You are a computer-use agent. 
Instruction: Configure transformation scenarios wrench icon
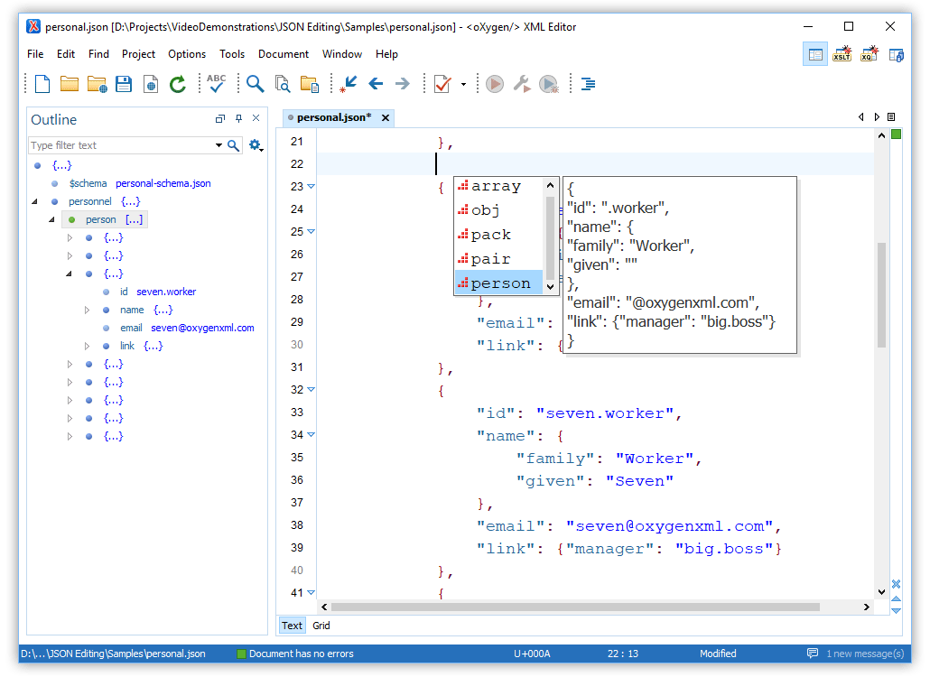[x=522, y=84]
